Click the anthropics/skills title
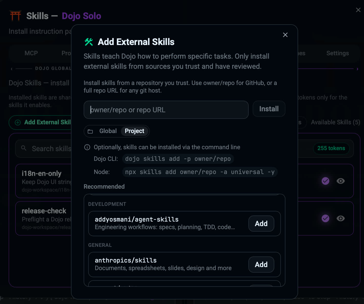Screen dimensions: 364x304 pyautogui.click(x=126, y=260)
